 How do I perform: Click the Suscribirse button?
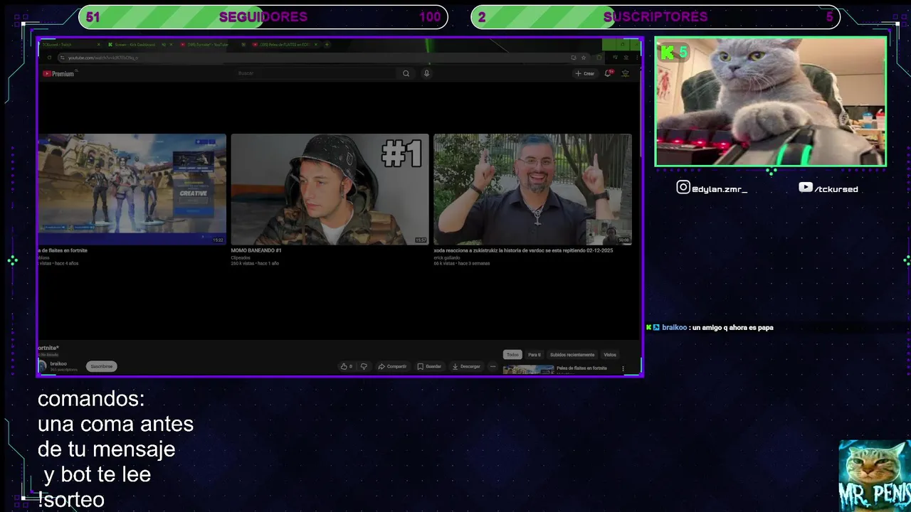coord(101,366)
